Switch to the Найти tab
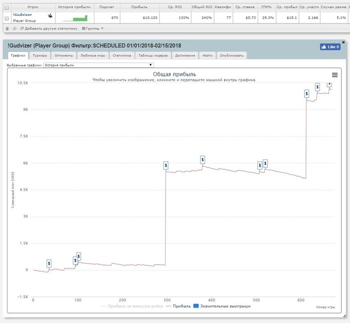Screen dimensions: 350x323 [207, 55]
